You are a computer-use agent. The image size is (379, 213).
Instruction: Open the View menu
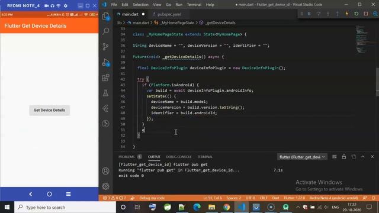pos(157,5)
